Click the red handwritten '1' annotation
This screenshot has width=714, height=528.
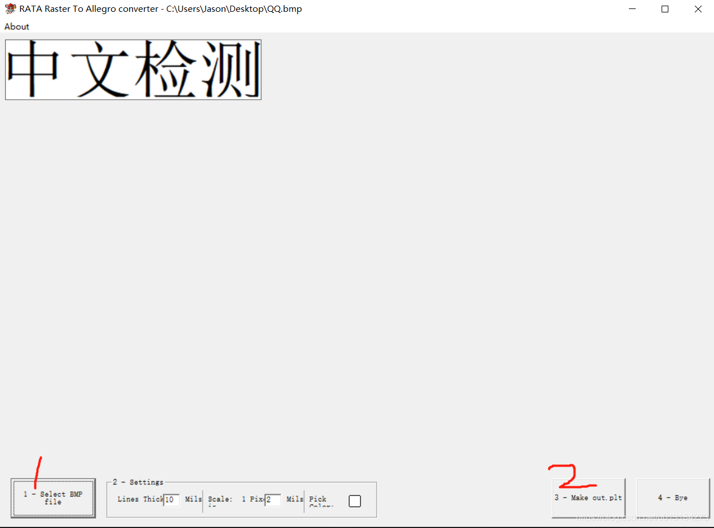coord(37,473)
